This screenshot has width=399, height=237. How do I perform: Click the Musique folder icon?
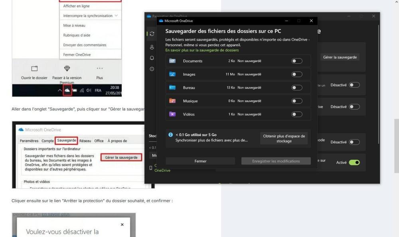pos(172,101)
